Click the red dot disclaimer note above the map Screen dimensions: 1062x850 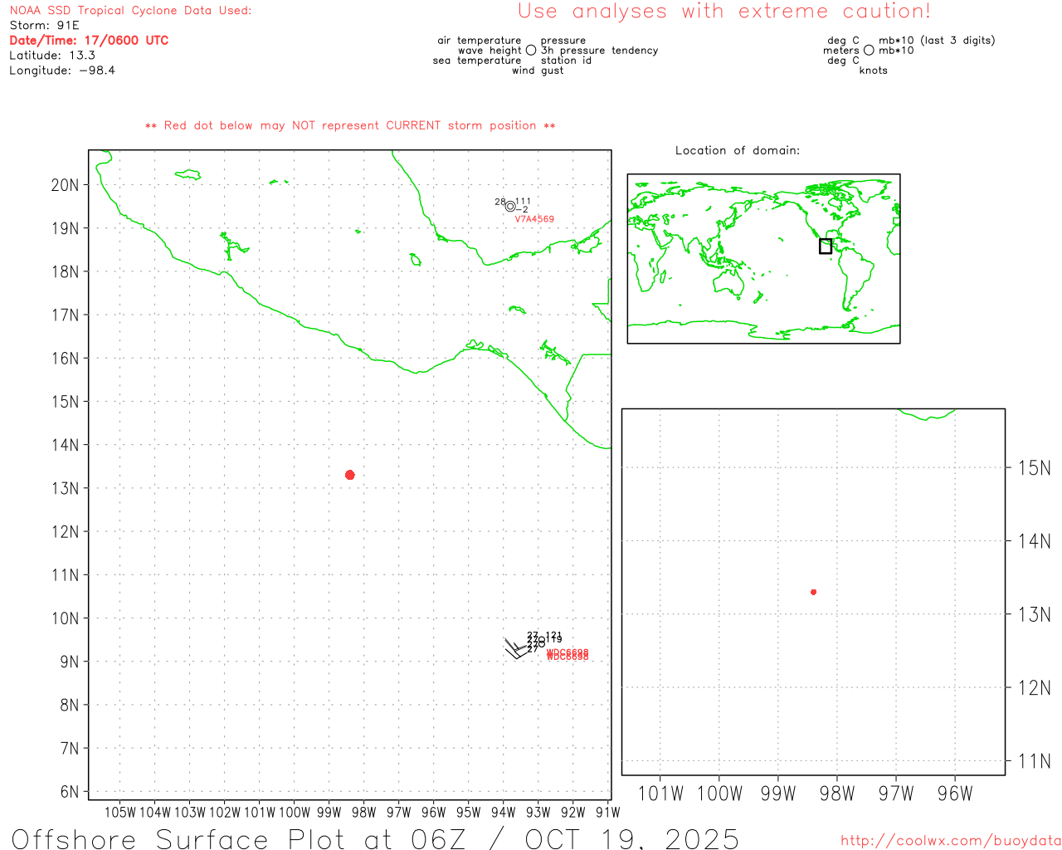point(350,126)
